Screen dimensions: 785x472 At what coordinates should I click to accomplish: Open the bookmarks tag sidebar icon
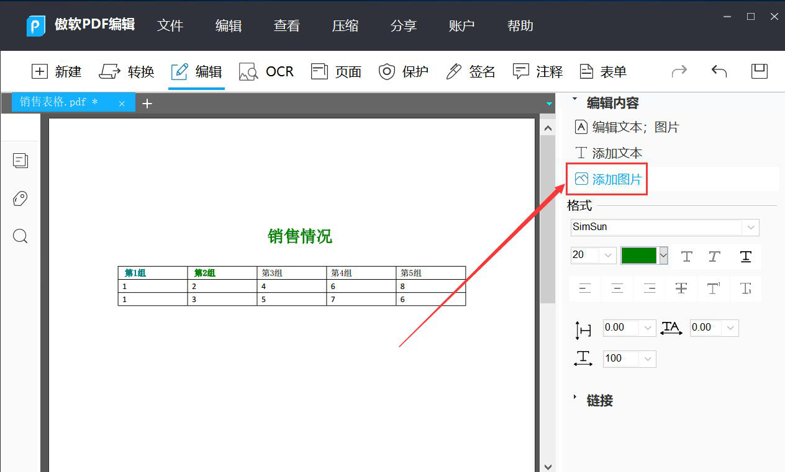[x=20, y=198]
